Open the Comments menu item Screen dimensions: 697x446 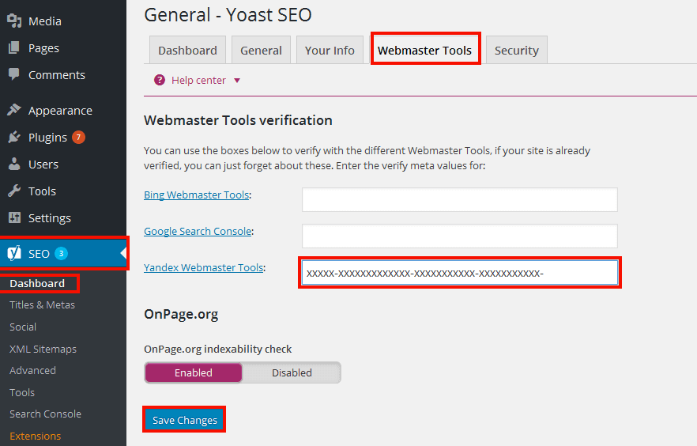[56, 74]
